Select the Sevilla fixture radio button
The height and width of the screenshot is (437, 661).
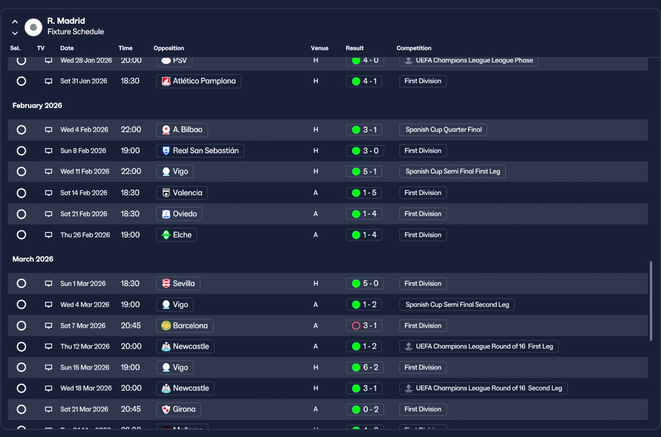pos(21,284)
